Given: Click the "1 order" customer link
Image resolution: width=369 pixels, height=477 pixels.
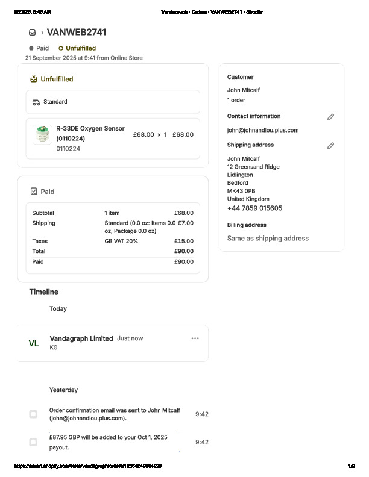Looking at the screenshot, I should point(236,100).
